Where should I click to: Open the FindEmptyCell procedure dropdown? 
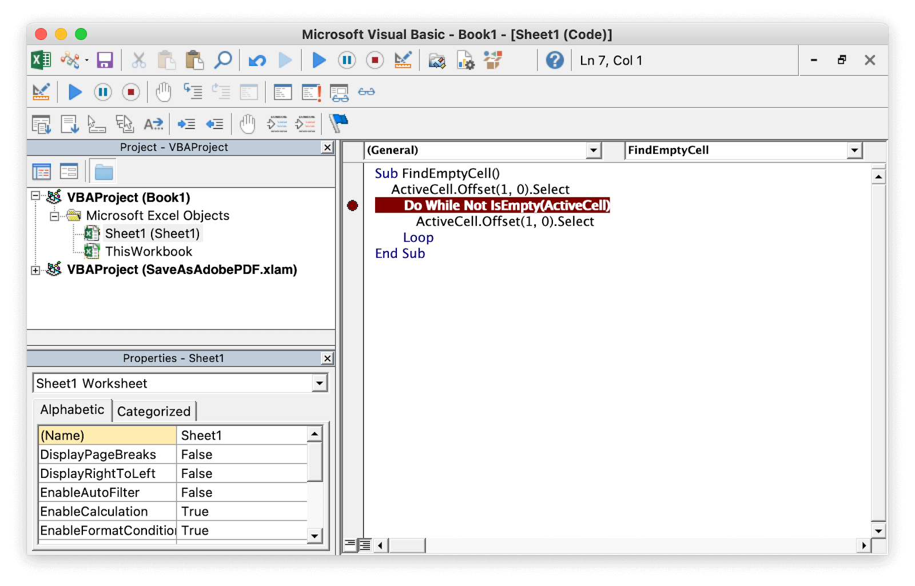click(x=854, y=150)
